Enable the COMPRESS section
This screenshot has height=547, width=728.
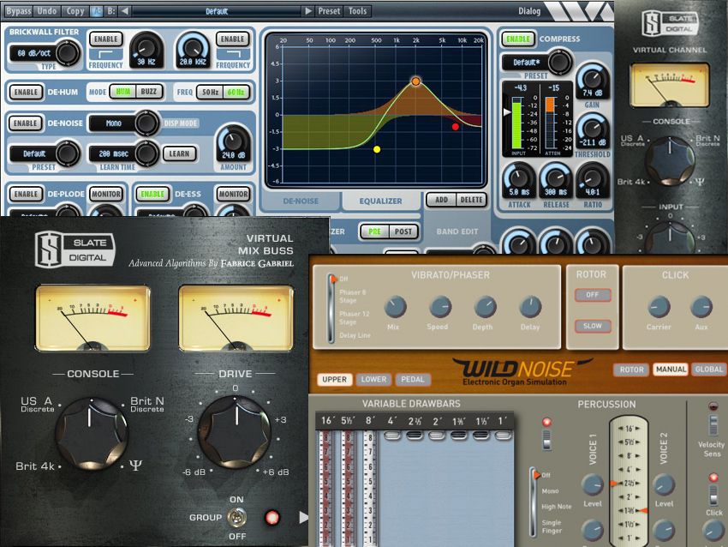pyautogui.click(x=517, y=39)
